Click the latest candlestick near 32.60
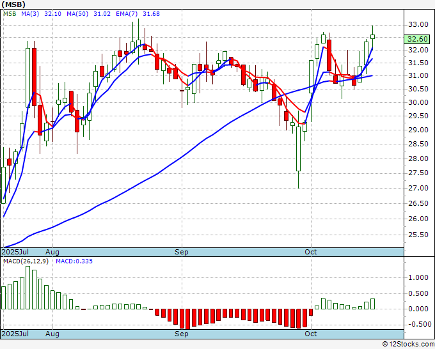Screen dimensions: 435x349 coord(372,36)
